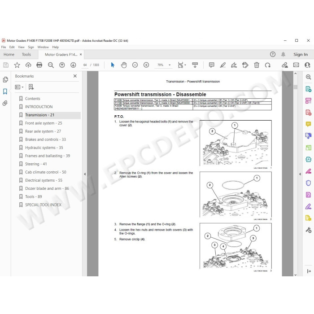Add a sticky note comment
Viewport: 314px width, 314px height.
(x=211, y=65)
